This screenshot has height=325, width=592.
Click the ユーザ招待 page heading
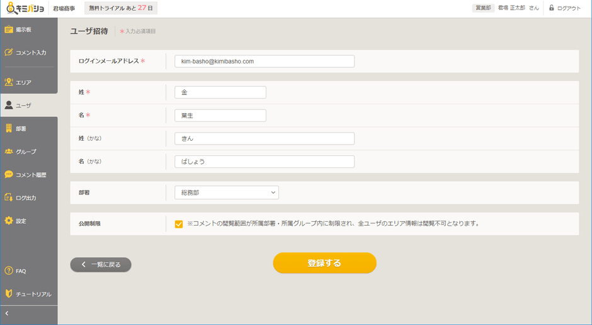(89, 31)
